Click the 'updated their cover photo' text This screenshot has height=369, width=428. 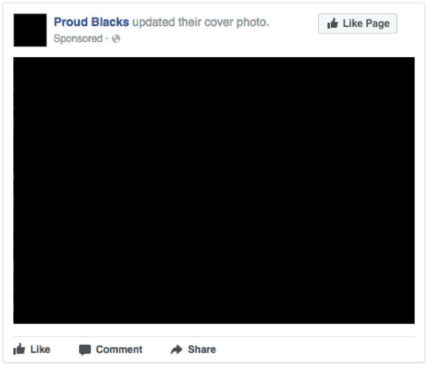tap(201, 22)
